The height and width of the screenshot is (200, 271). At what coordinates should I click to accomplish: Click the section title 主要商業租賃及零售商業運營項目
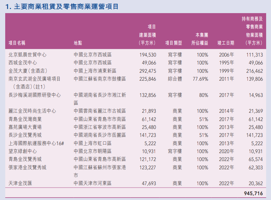pos(66,7)
